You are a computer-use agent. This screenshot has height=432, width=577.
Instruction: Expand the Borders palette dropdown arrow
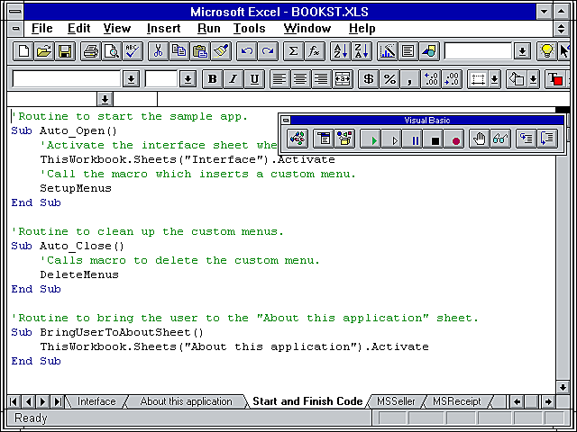pos(495,78)
